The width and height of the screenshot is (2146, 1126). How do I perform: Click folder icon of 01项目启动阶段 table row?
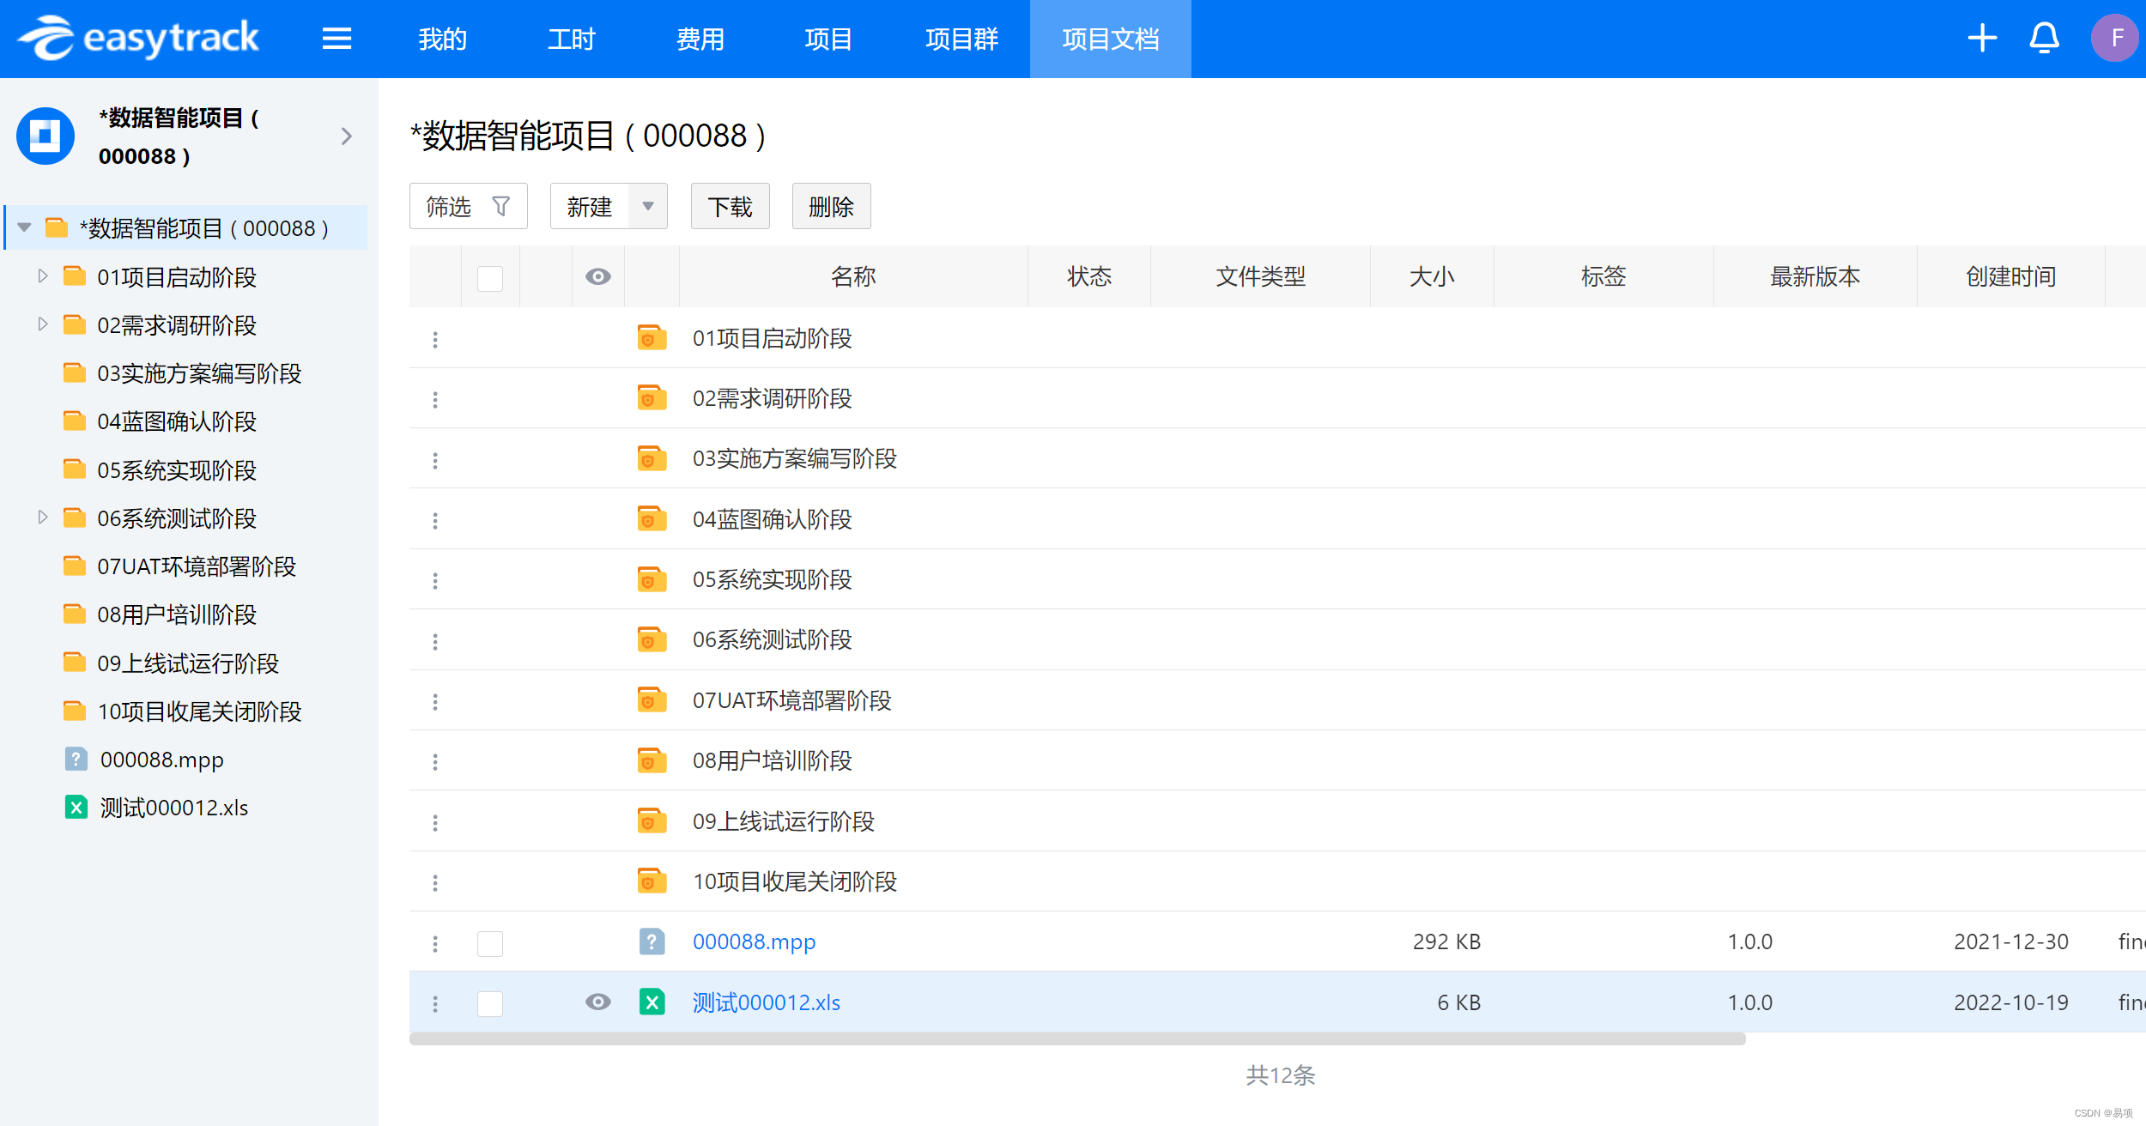pyautogui.click(x=652, y=337)
